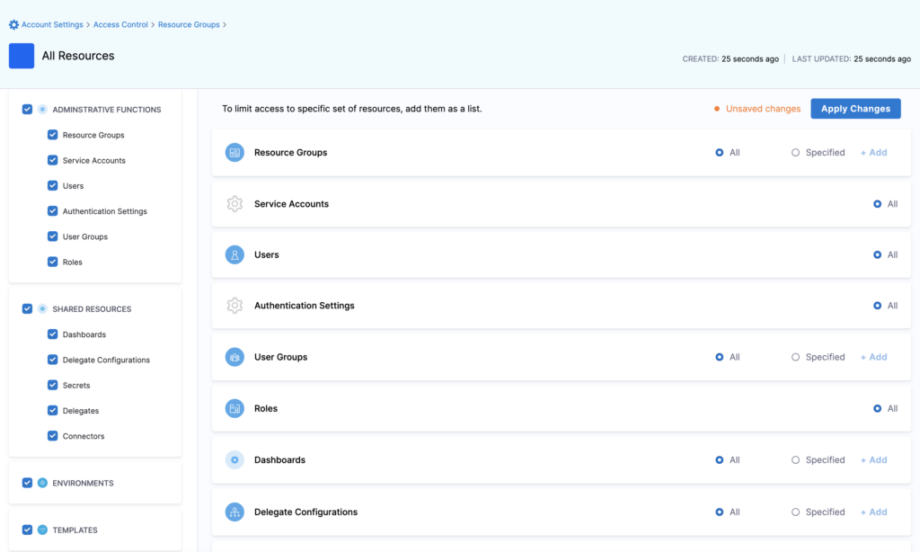Click the Delegate Configurations icon
This screenshot has height=552, width=920.
click(234, 512)
